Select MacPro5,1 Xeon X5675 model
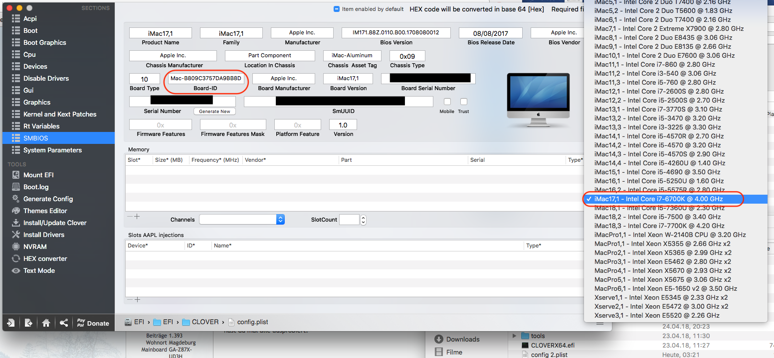 click(675, 279)
